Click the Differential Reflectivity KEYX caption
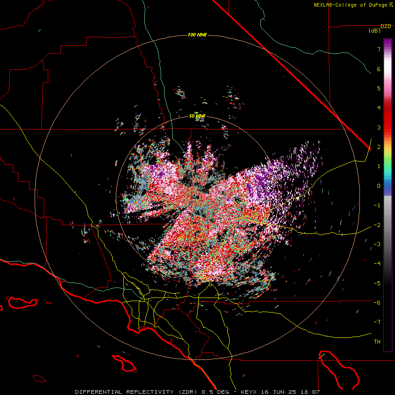Image resolution: width=395 pixels, height=395 pixels. pos(197,392)
